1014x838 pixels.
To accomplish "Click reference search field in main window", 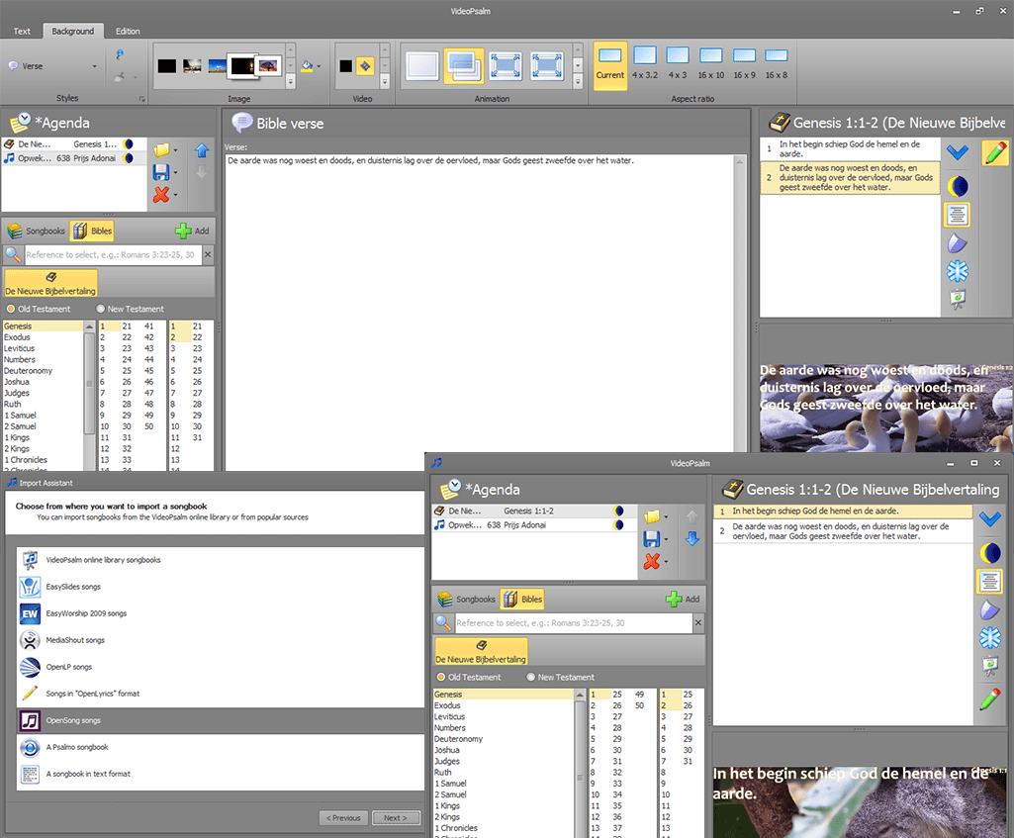I will point(113,254).
